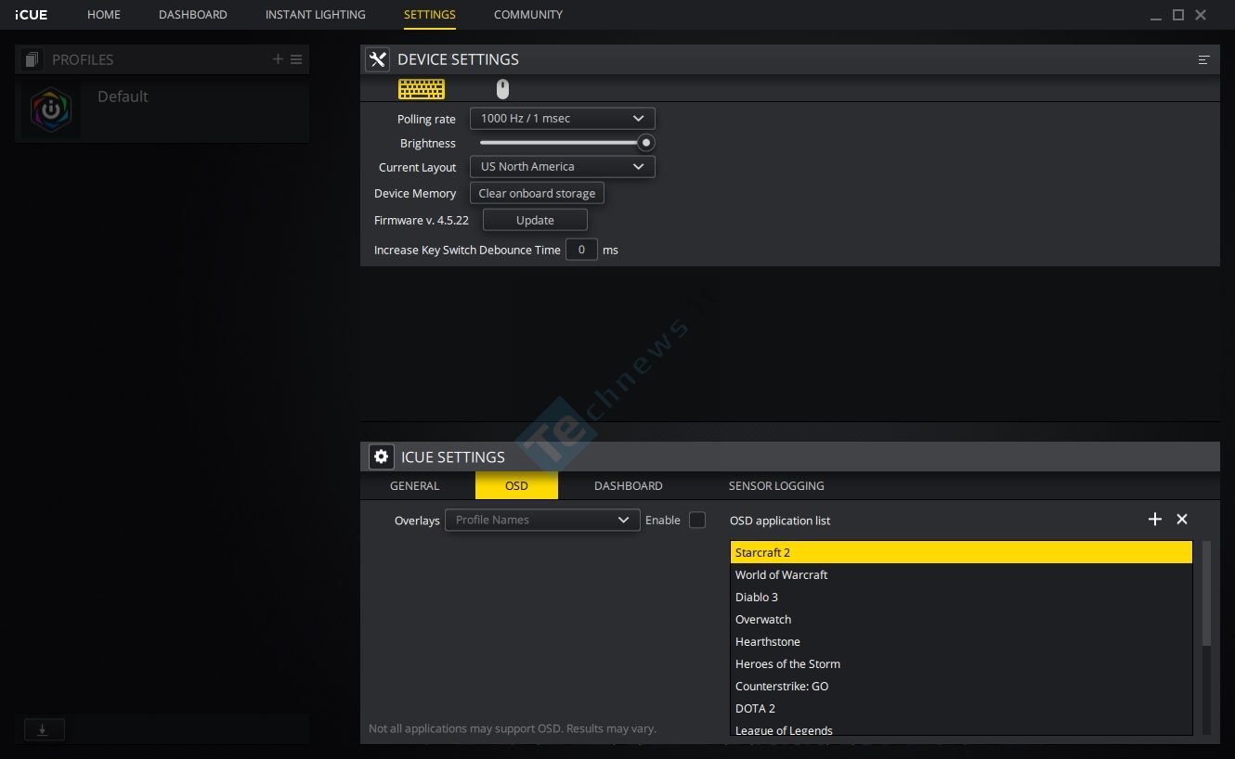Click the Device Settings wrench icon
This screenshot has width=1235, height=759.
coord(377,59)
